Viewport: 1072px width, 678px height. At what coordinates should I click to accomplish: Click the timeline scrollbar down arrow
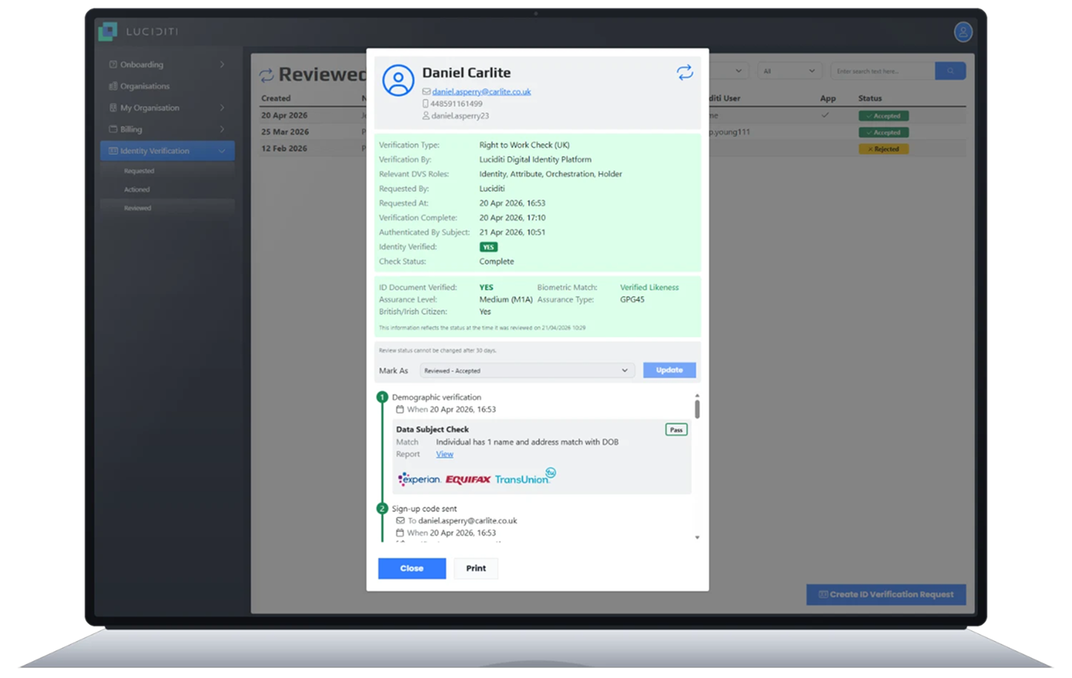point(697,537)
